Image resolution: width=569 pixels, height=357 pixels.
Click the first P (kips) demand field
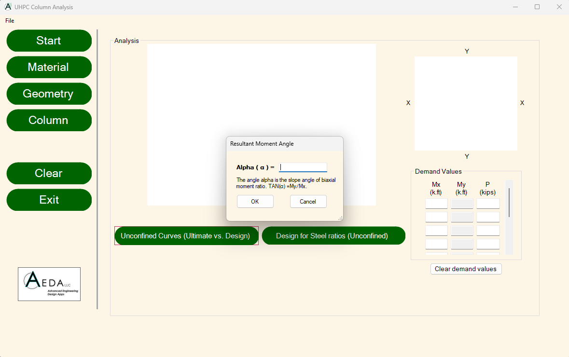click(x=488, y=204)
